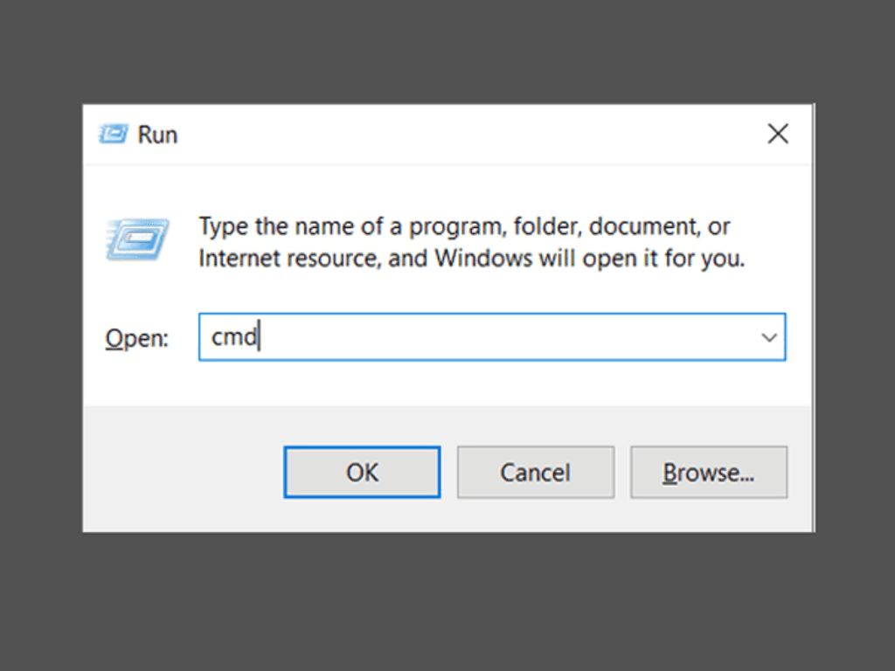Click the small Run icon in title bar
Image resolution: width=895 pixels, height=671 pixels.
(114, 135)
